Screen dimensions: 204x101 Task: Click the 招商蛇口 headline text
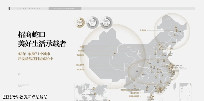pyautogui.click(x=32, y=35)
